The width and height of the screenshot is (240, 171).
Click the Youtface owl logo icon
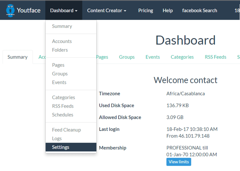tap(10, 10)
